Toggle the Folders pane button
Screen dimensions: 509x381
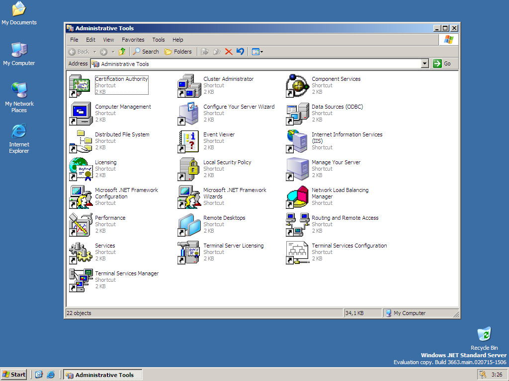[178, 52]
